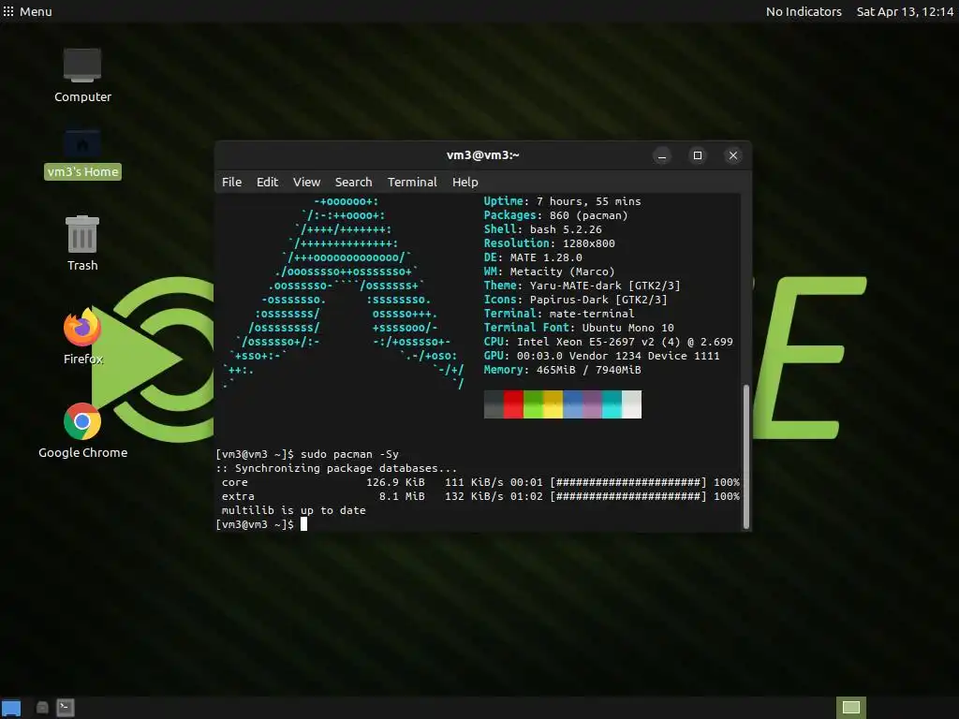Open the terminal Search menu

point(353,183)
